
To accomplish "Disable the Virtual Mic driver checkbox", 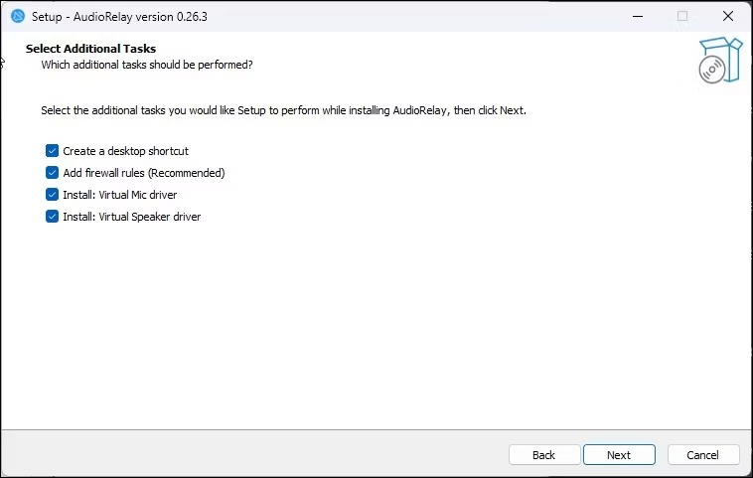I will (x=52, y=195).
